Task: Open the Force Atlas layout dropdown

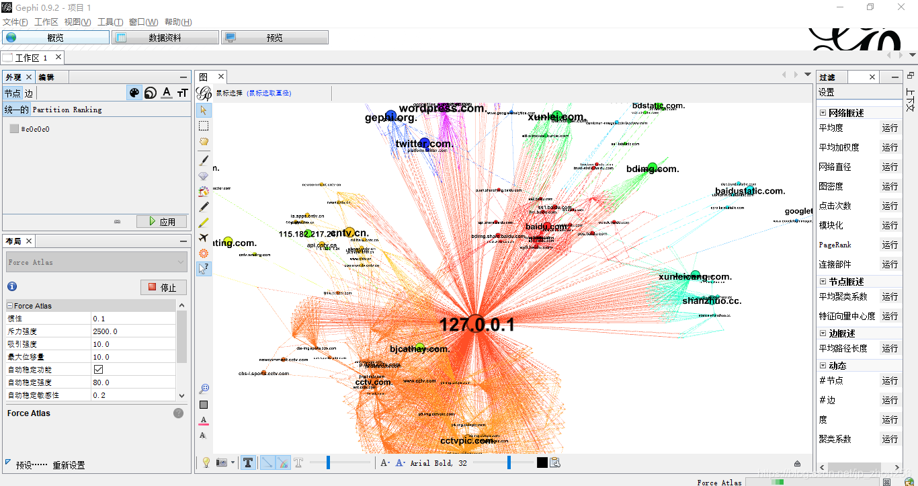Action: (97, 262)
